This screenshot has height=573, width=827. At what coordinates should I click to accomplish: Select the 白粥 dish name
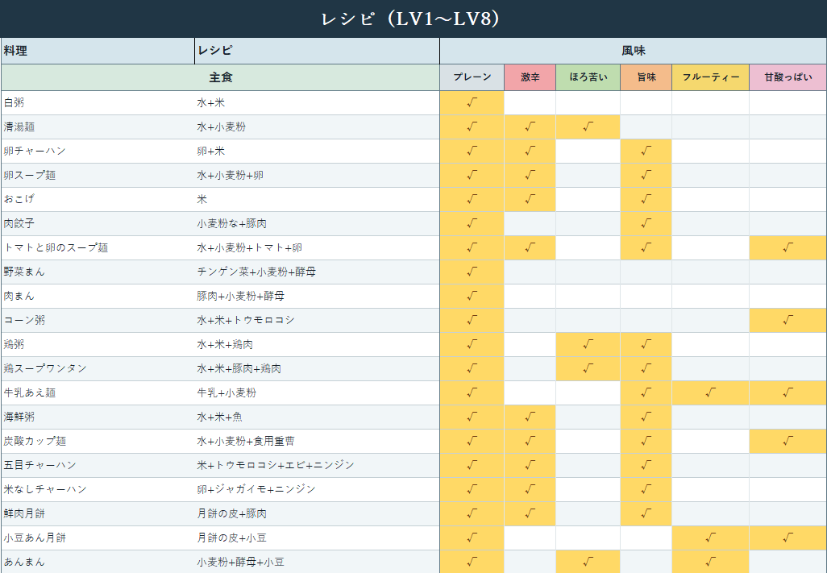click(15, 103)
